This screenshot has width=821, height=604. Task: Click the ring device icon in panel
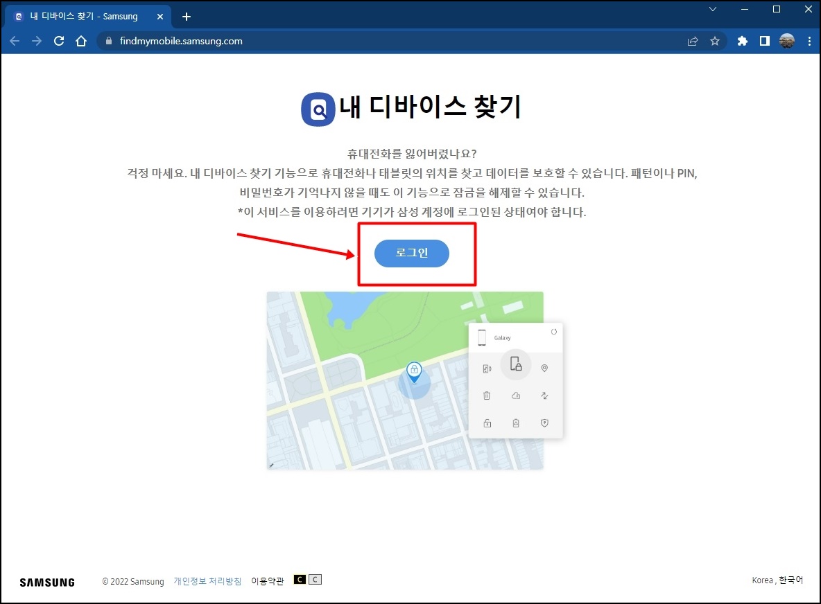[487, 368]
